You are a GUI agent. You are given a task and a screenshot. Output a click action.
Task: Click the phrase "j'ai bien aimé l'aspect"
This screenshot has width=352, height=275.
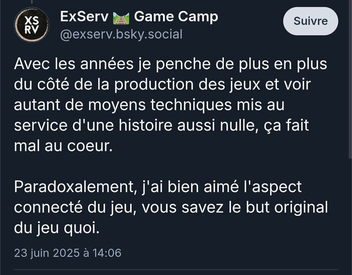click(x=222, y=188)
